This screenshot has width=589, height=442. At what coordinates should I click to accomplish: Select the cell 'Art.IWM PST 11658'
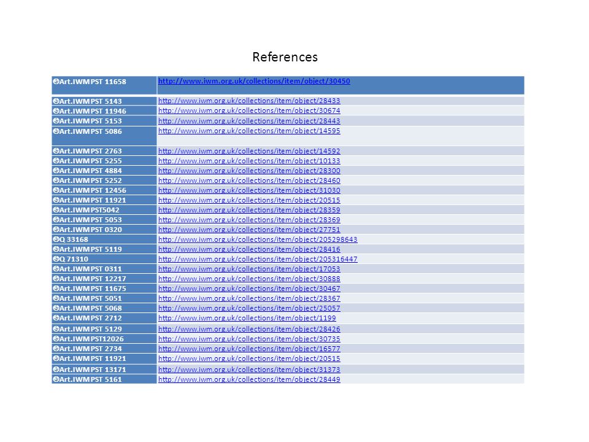(104, 85)
